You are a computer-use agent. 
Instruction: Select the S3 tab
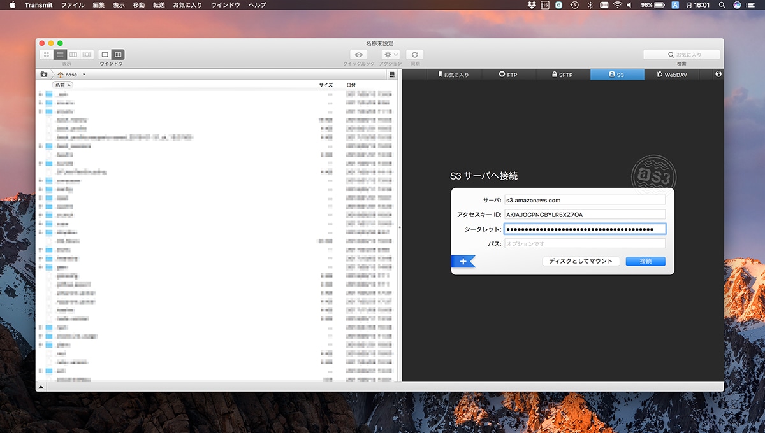pyautogui.click(x=617, y=75)
